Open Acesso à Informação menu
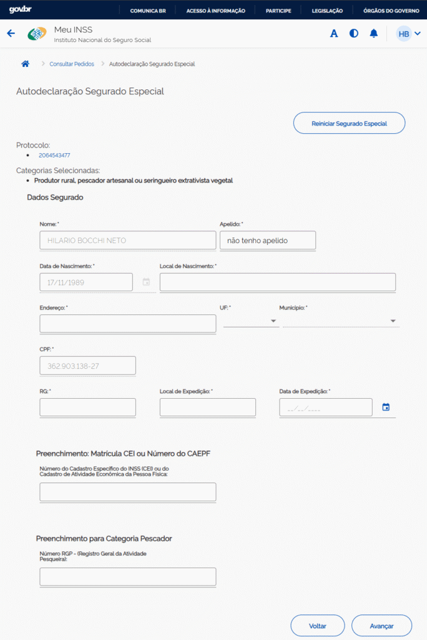This screenshot has height=640, width=427. [x=215, y=11]
